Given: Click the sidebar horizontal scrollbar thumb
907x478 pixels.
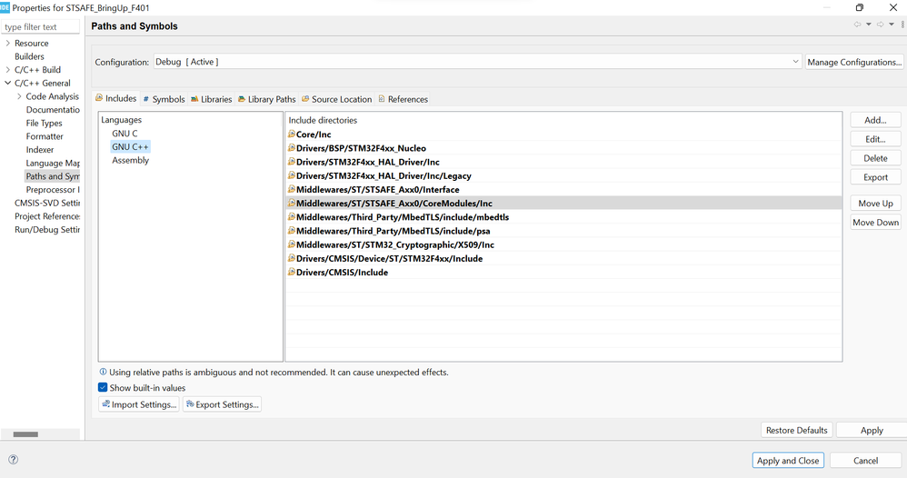Looking at the screenshot, I should click(x=25, y=434).
